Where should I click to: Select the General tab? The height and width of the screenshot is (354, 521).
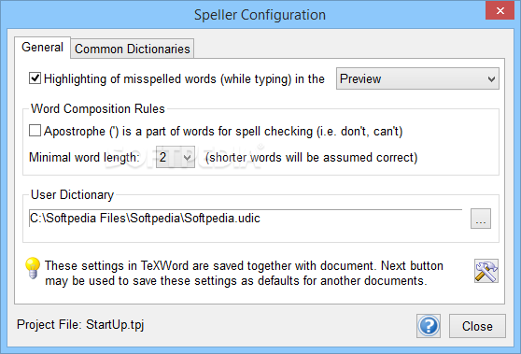pos(42,48)
